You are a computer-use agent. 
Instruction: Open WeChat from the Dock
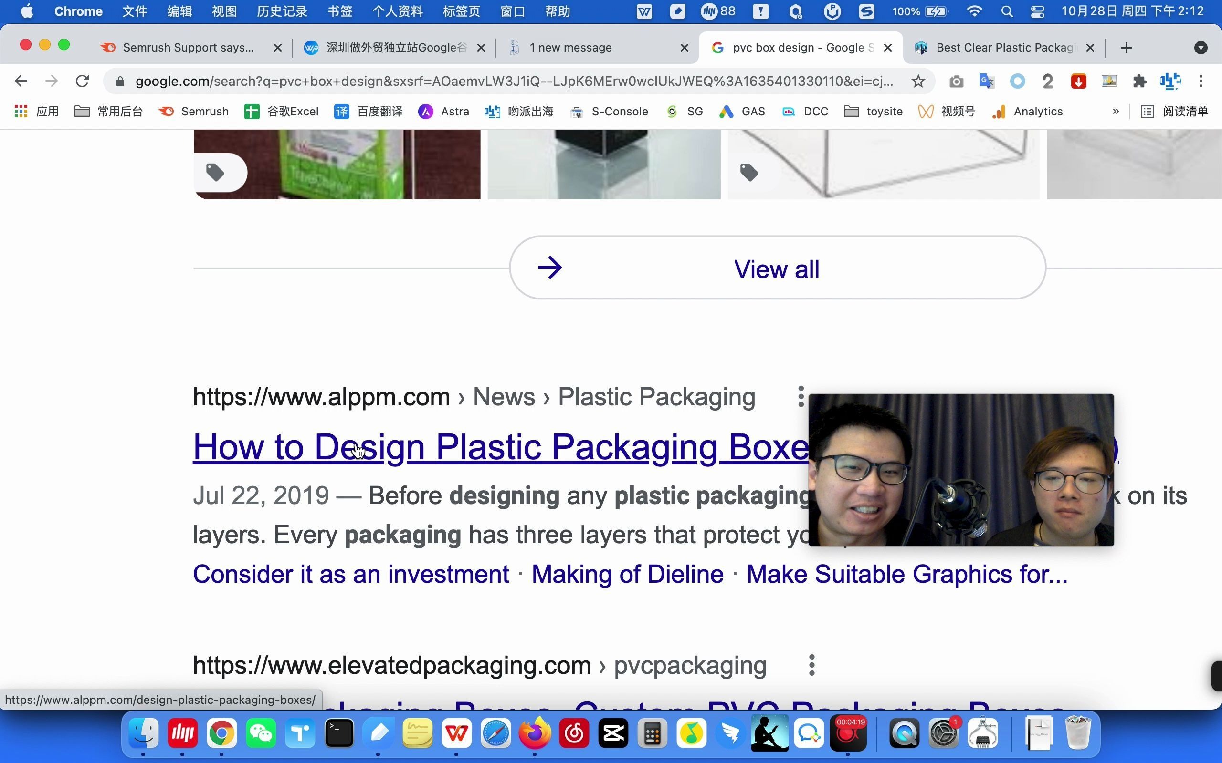[261, 733]
